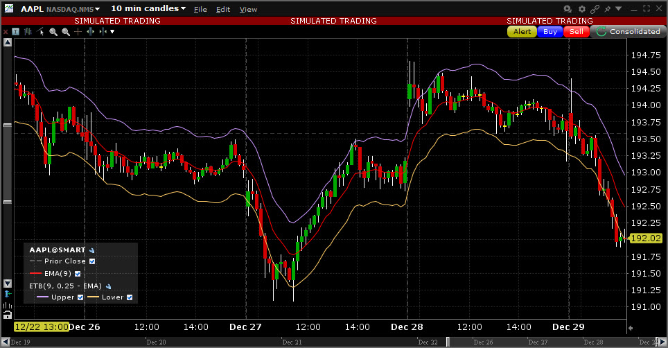Screen dimensions: 668x348
Task: Click the right arrow on the date scrollbar
Action: click(x=663, y=342)
